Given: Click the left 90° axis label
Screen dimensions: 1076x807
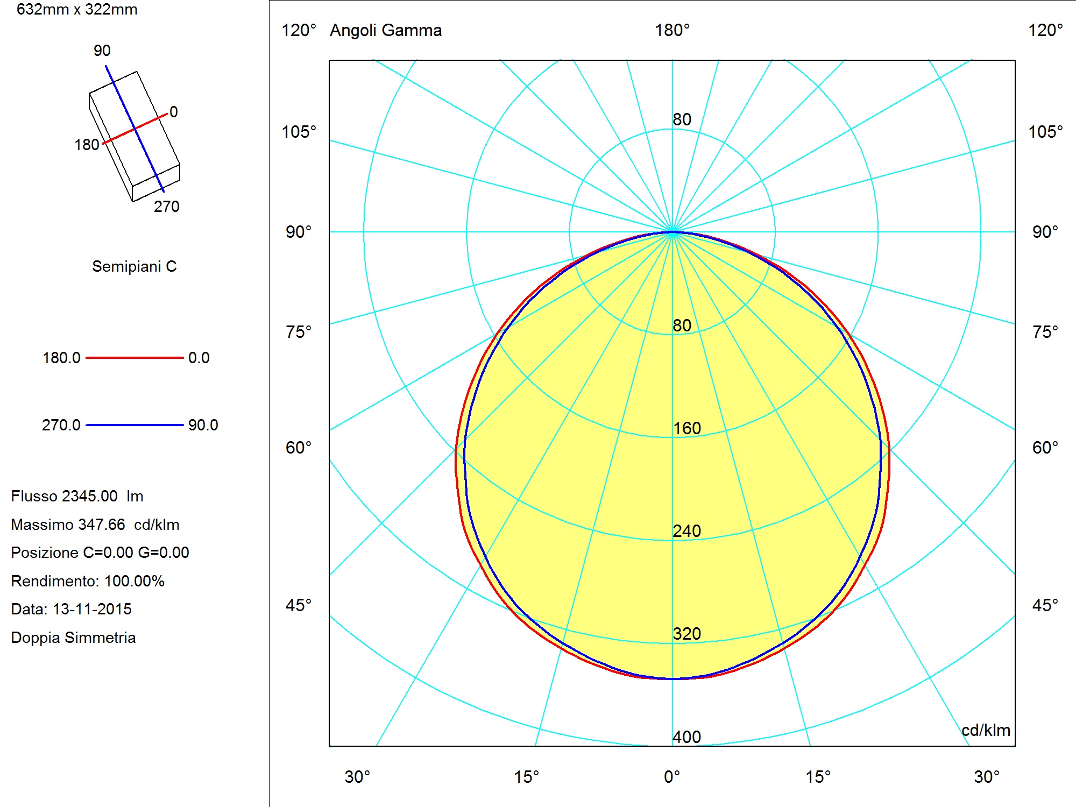Looking at the screenshot, I should click(299, 232).
